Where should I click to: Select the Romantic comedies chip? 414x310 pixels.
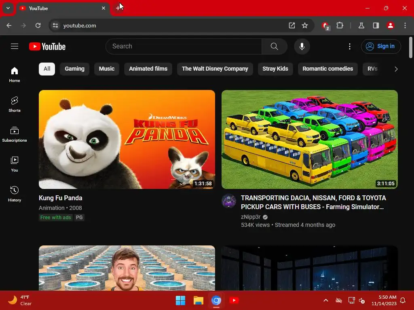coord(327,69)
